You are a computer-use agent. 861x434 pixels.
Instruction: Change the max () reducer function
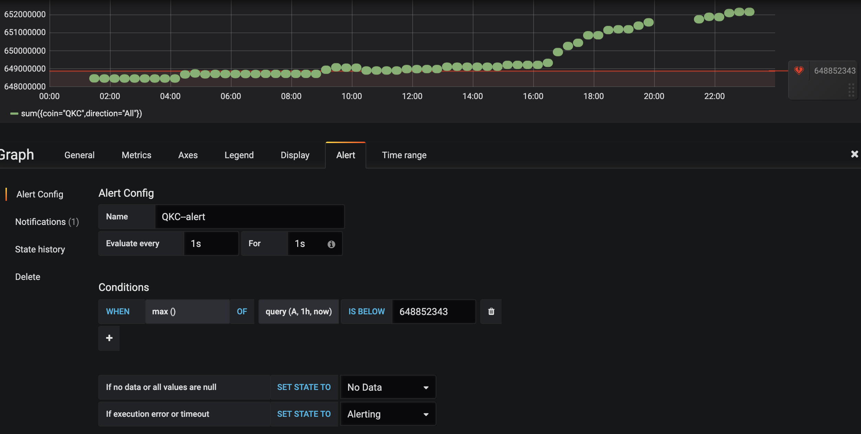pyautogui.click(x=187, y=312)
